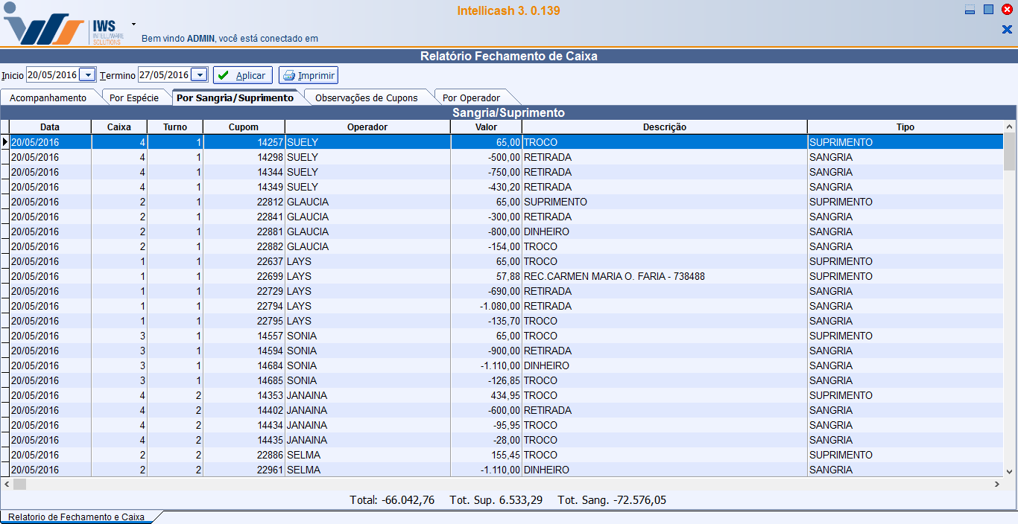Select cupom 22729 cell

pos(244,291)
